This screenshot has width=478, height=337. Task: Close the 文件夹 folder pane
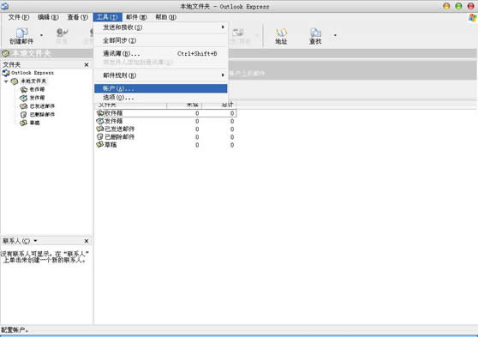pos(87,64)
